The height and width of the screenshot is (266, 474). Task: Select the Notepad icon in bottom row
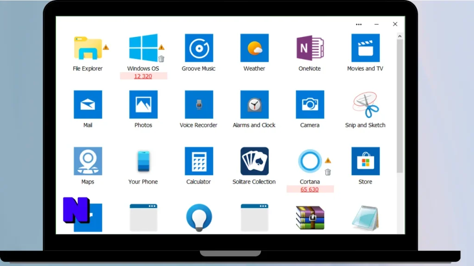[x=366, y=218]
